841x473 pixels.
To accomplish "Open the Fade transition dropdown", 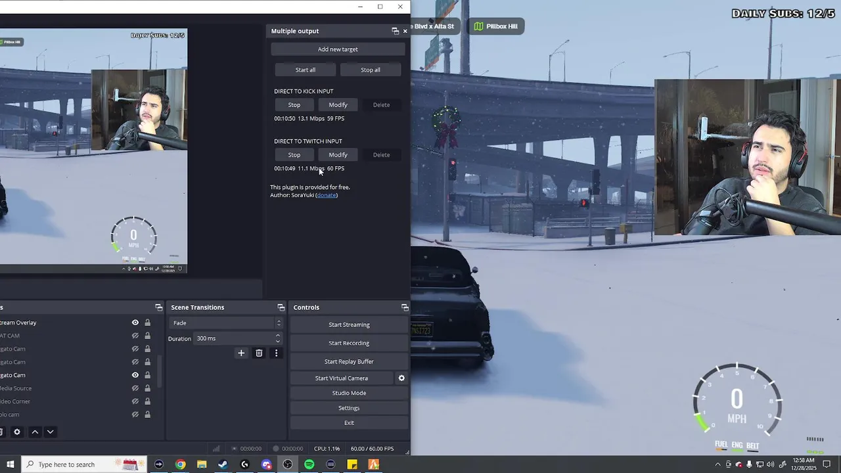I will click(x=226, y=323).
